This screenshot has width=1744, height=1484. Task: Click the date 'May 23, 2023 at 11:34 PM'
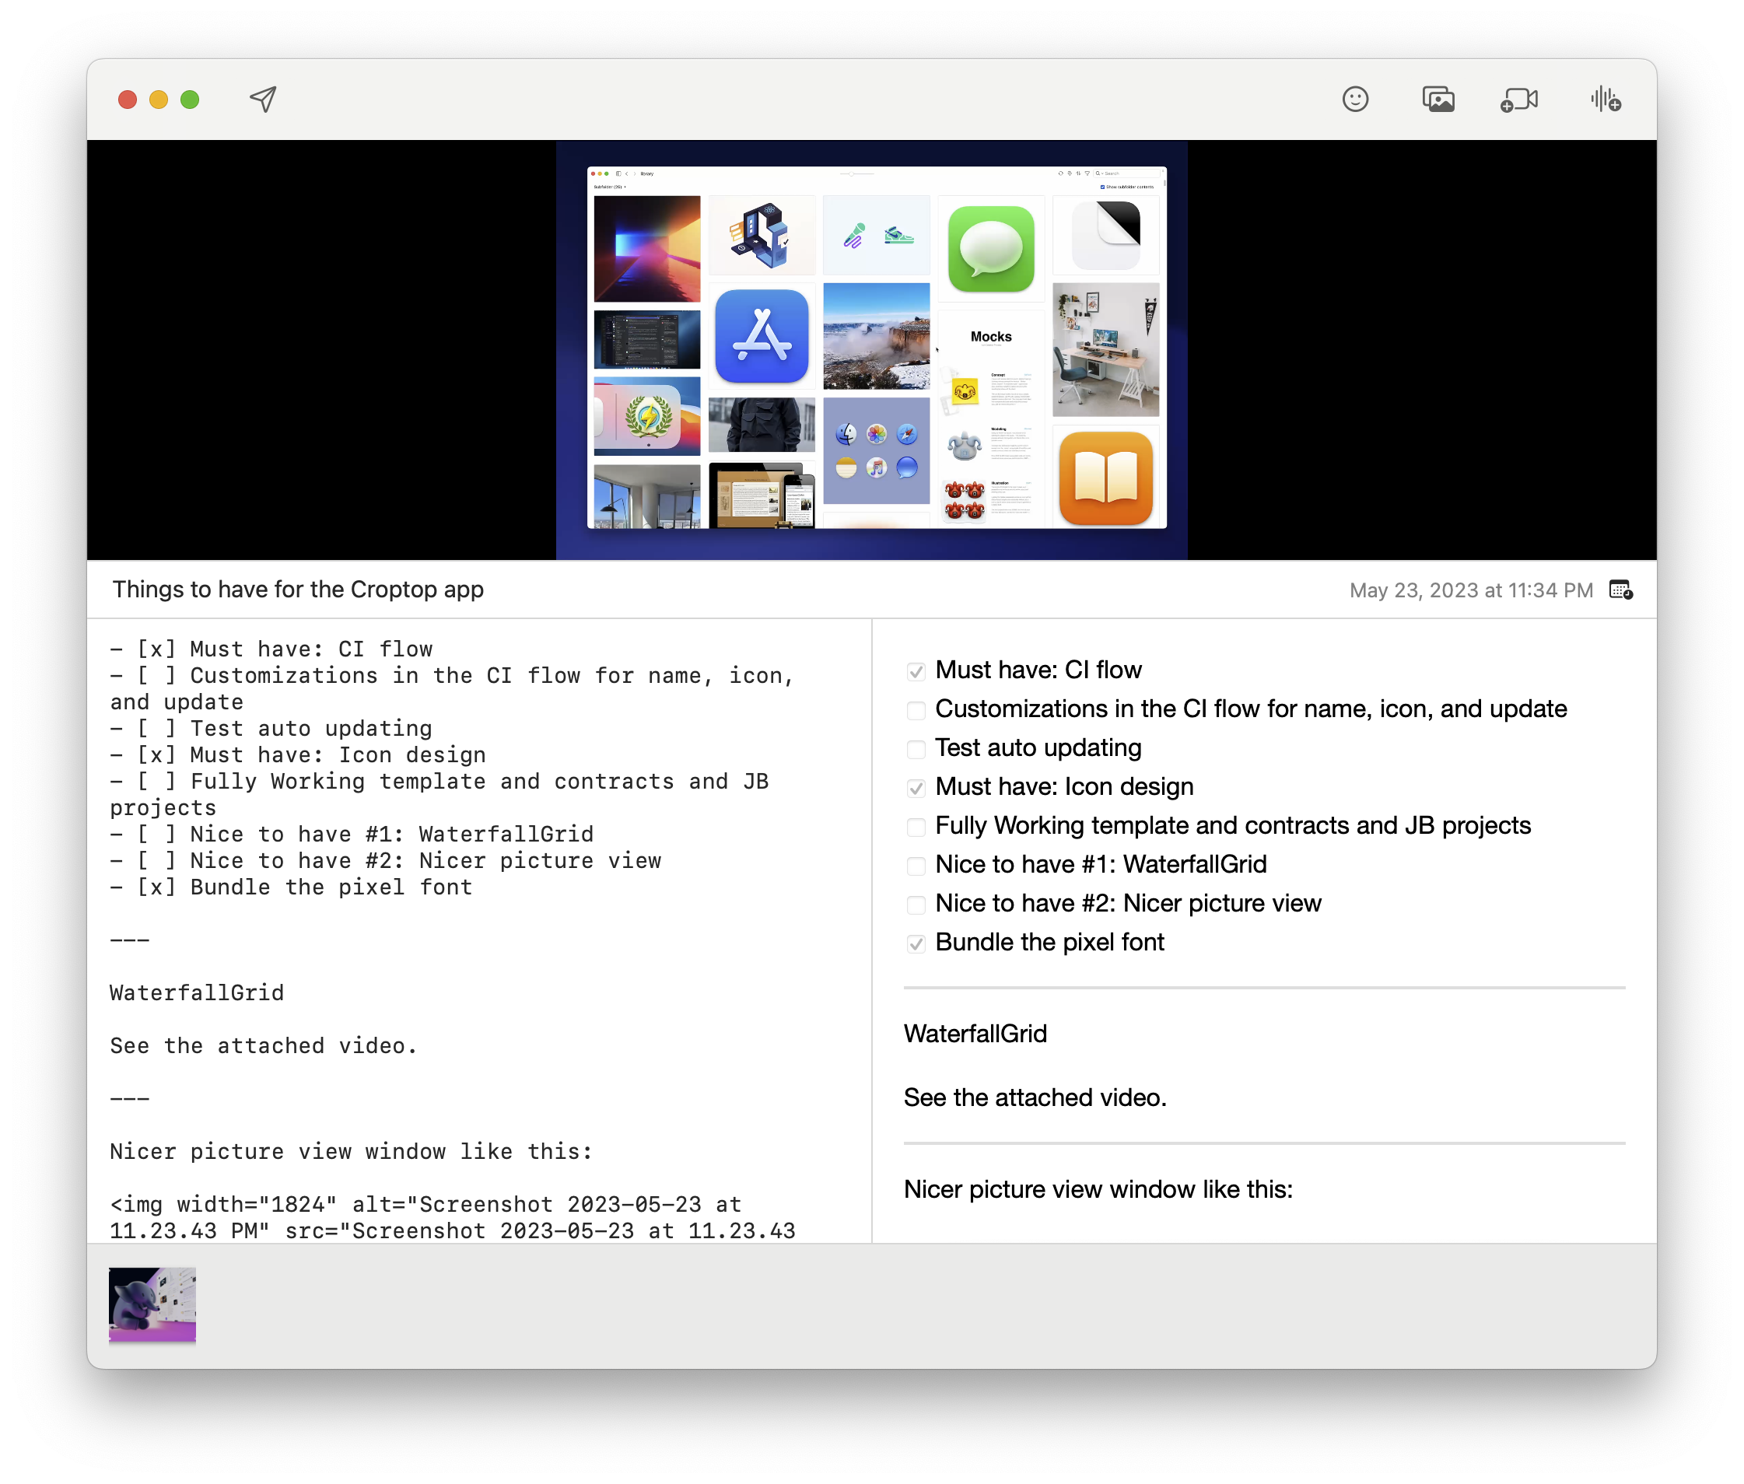tap(1471, 590)
